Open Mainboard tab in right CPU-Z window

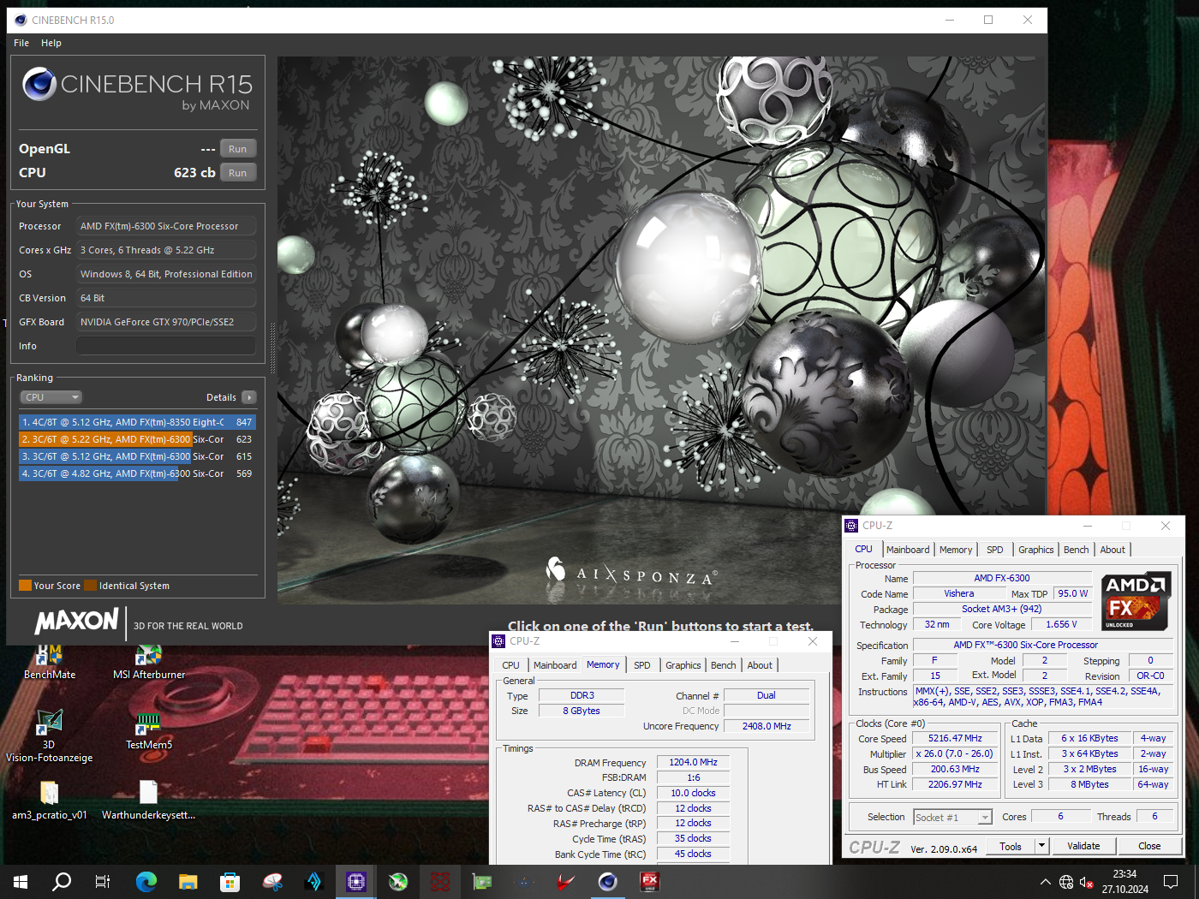click(908, 550)
